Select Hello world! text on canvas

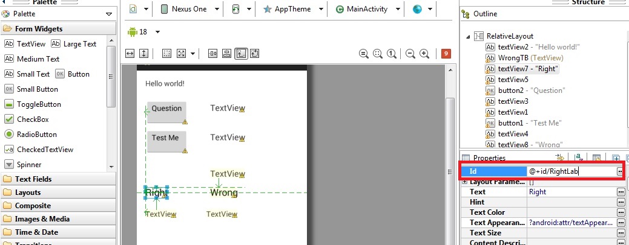165,84
